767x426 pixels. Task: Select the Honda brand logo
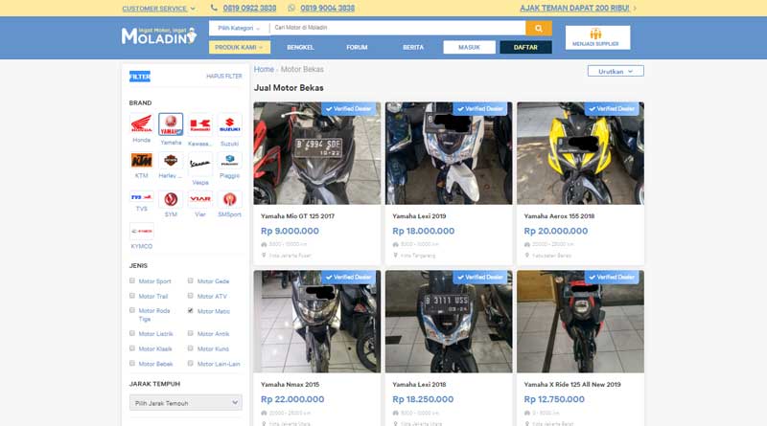(x=141, y=124)
